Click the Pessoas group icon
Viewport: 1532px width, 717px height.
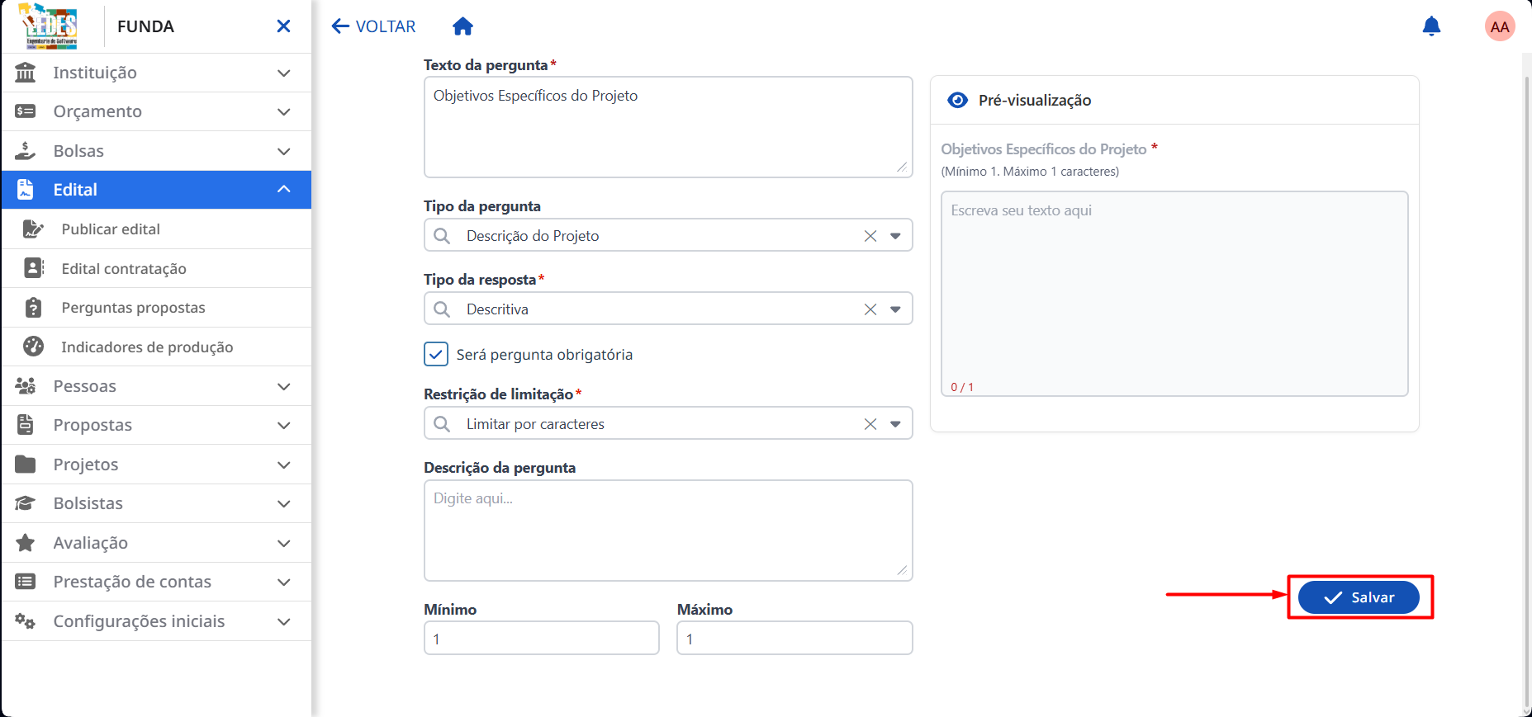click(26, 386)
